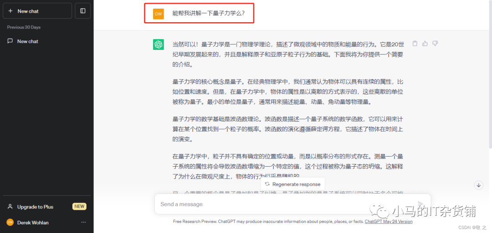Image resolution: width=492 pixels, height=233 pixels.
Task: Click the orange DW user avatar in message
Action: coord(158,14)
